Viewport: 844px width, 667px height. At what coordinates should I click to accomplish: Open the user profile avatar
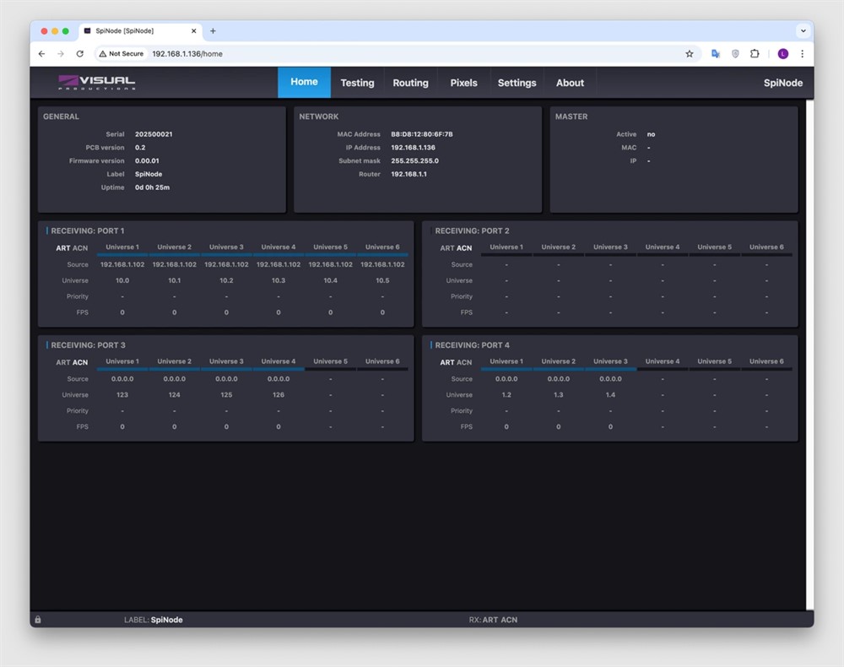point(783,54)
